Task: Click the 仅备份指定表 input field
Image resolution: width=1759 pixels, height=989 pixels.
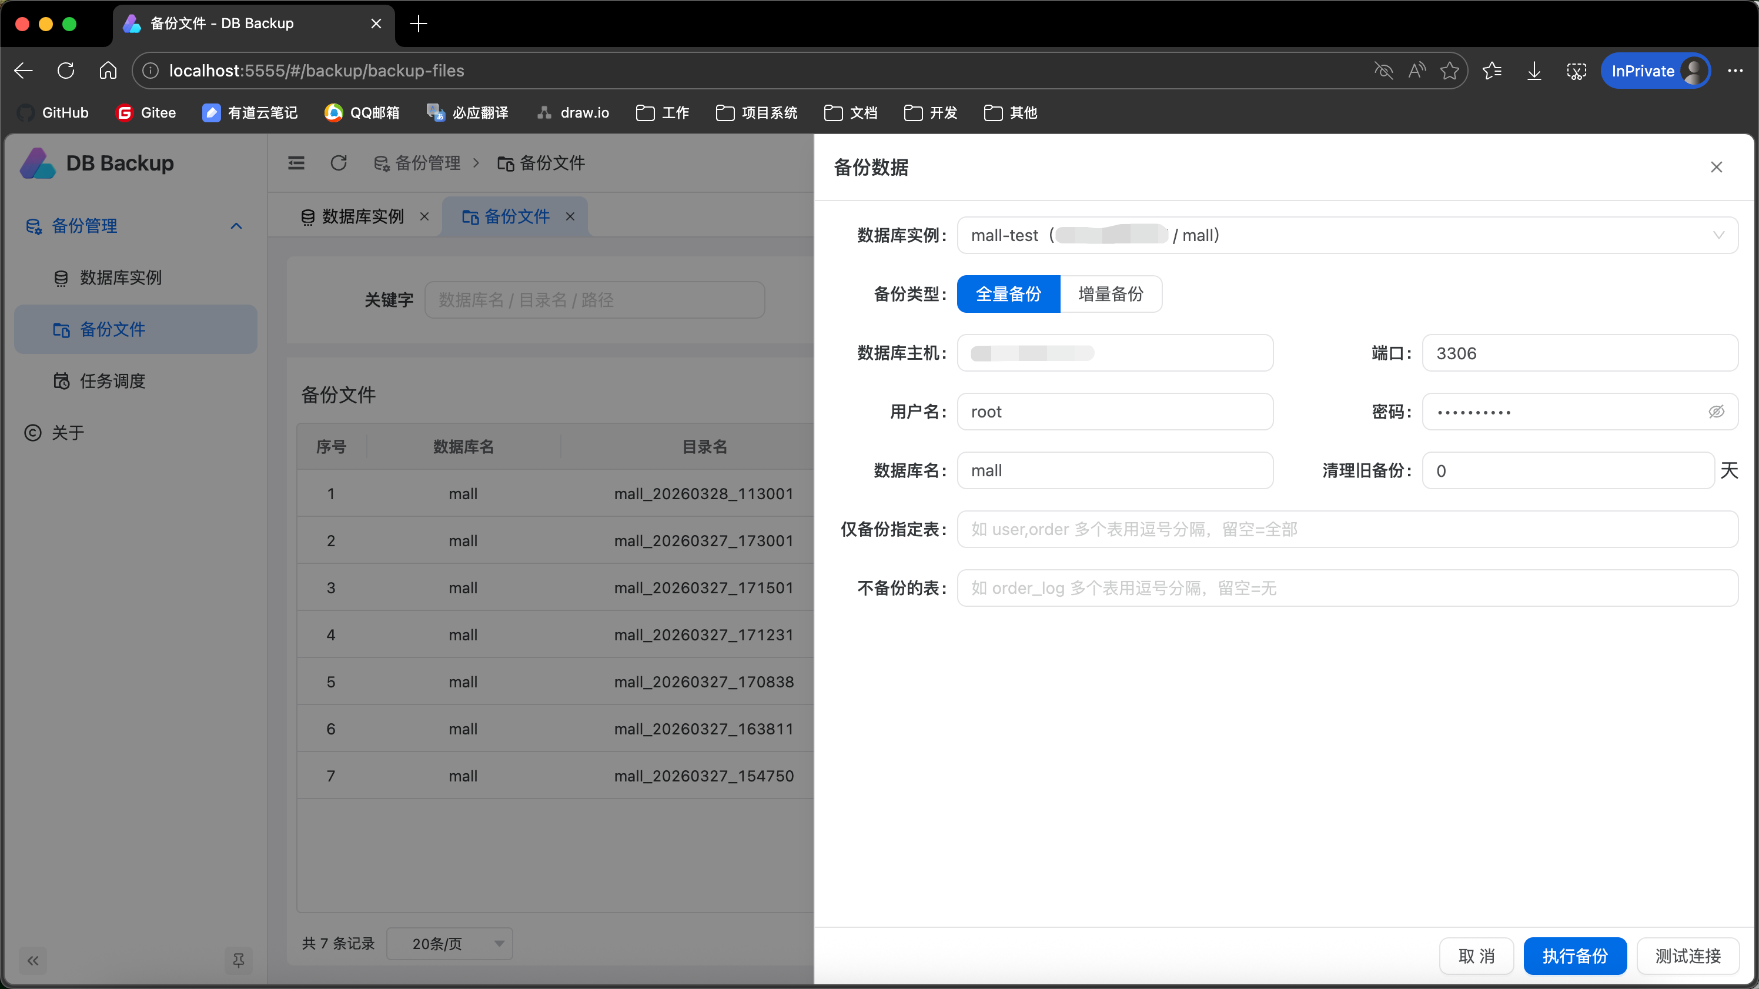Action: click(x=1346, y=529)
